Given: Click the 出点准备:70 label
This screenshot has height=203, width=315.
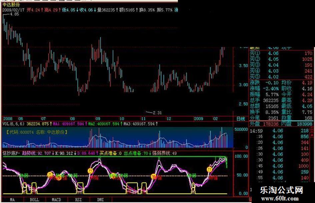Looking at the screenshot, I should point(136,153).
